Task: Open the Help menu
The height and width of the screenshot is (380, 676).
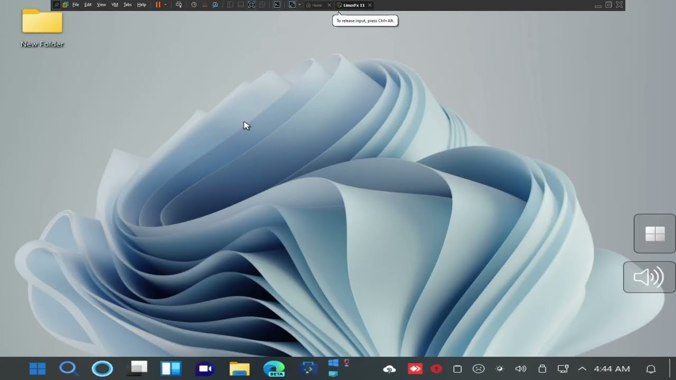Action: (142, 5)
